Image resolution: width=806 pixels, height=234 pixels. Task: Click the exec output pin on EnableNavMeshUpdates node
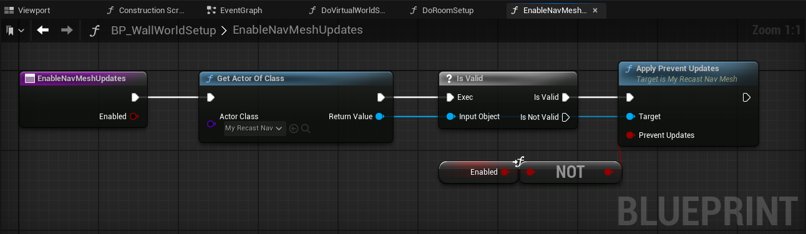point(135,97)
